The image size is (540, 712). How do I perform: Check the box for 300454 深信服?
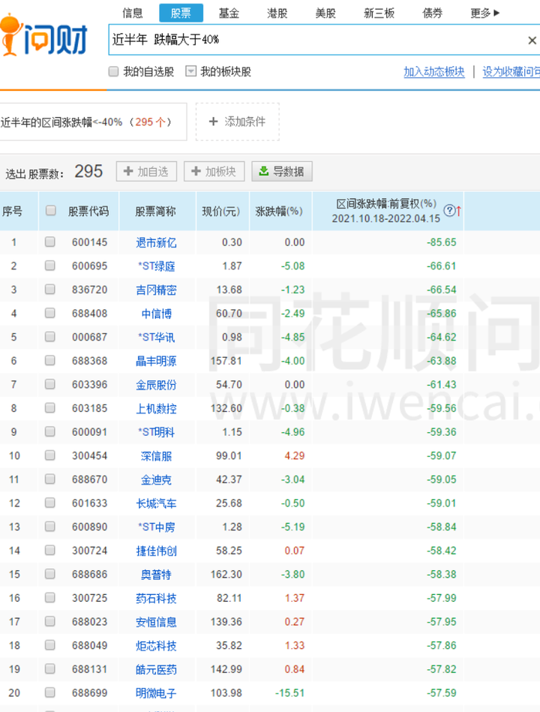[x=50, y=455]
